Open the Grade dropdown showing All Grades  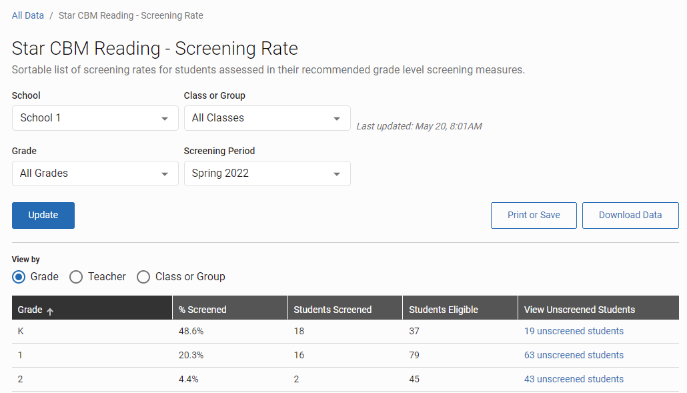95,173
